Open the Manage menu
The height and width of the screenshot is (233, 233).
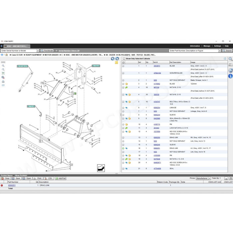[207, 46]
